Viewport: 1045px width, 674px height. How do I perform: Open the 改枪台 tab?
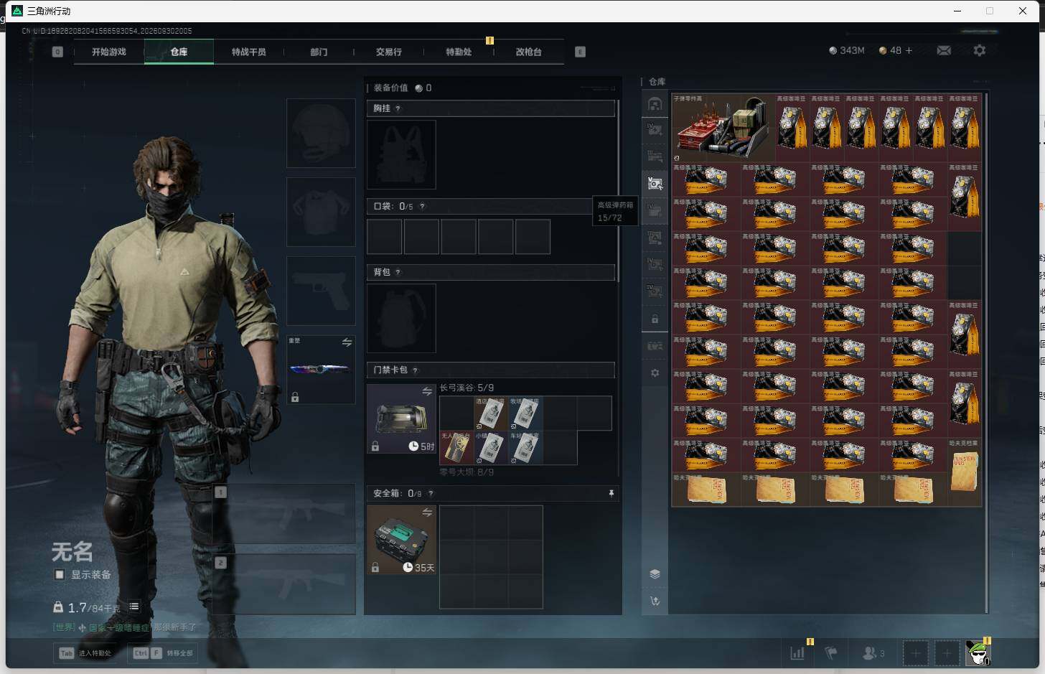tap(529, 52)
